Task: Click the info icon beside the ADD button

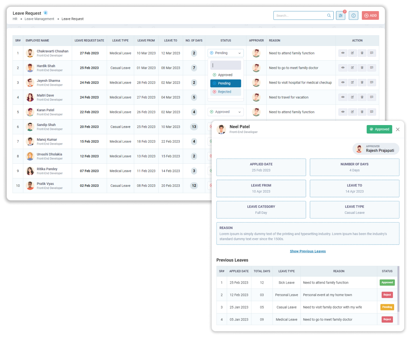Action: (353, 16)
